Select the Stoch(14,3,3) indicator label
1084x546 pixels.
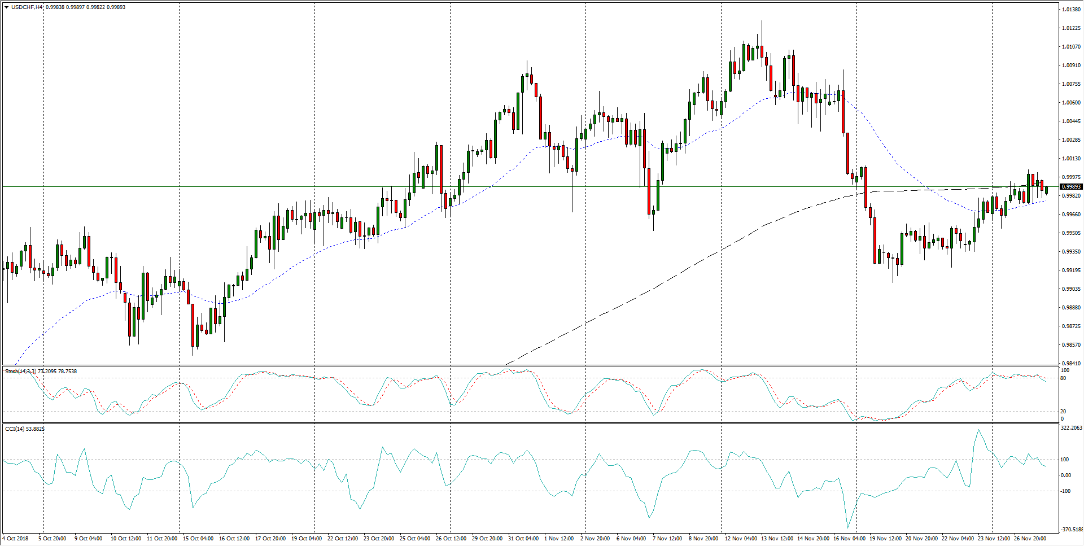(20, 372)
